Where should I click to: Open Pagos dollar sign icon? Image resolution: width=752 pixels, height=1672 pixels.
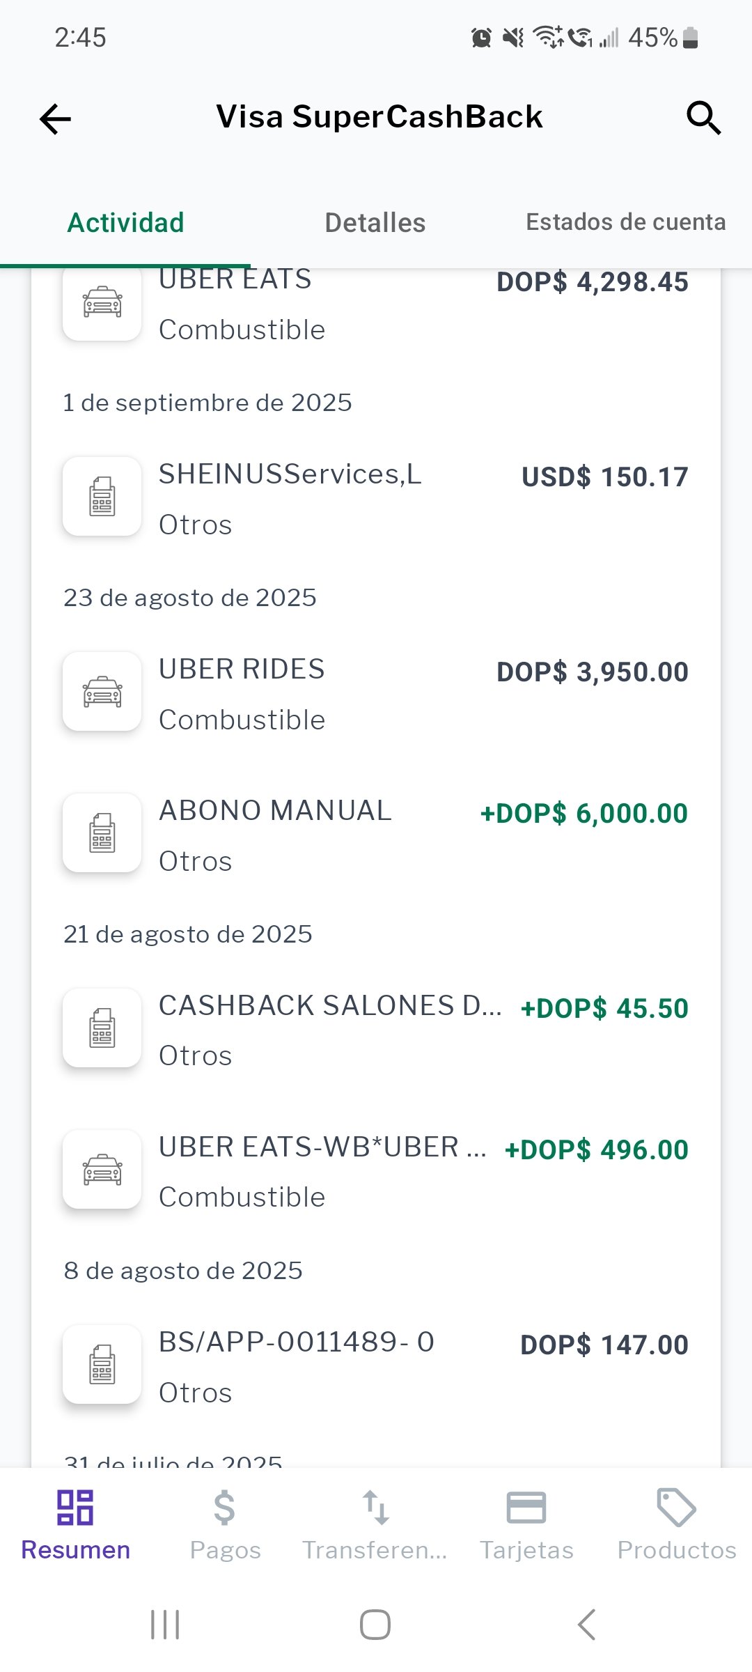click(x=224, y=1508)
